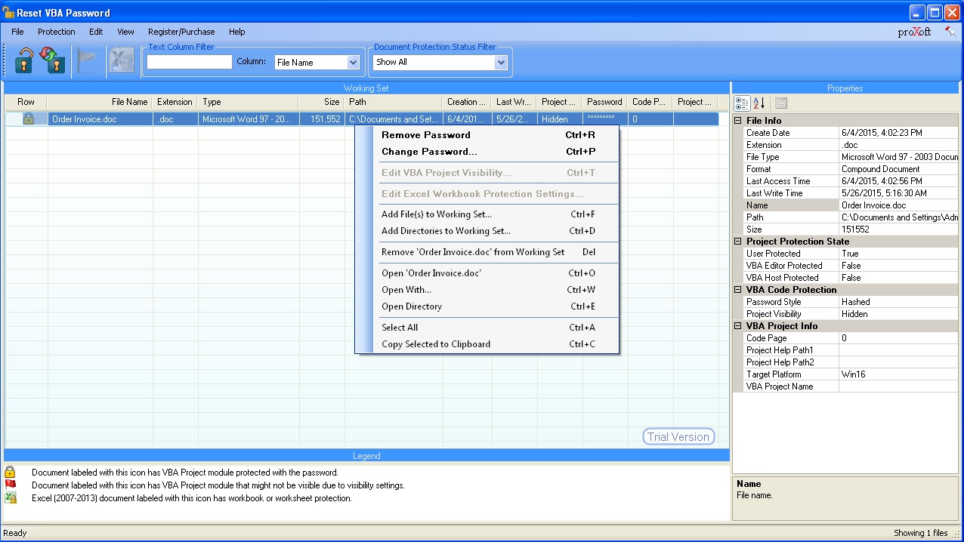Viewport: 964px width, 542px height.
Task: Click the Row column header
Action: (26, 102)
